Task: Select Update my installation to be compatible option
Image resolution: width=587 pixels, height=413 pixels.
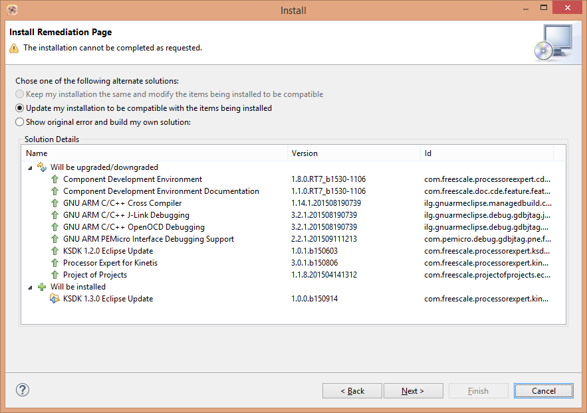Action: click(20, 108)
